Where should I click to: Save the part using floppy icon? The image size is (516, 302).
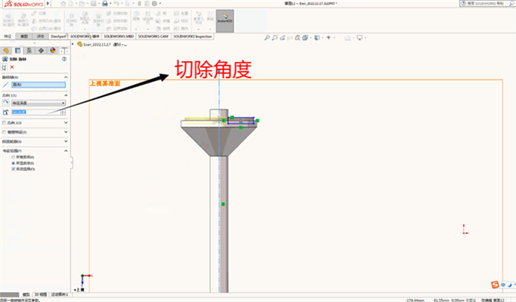pyautogui.click(x=93, y=4)
